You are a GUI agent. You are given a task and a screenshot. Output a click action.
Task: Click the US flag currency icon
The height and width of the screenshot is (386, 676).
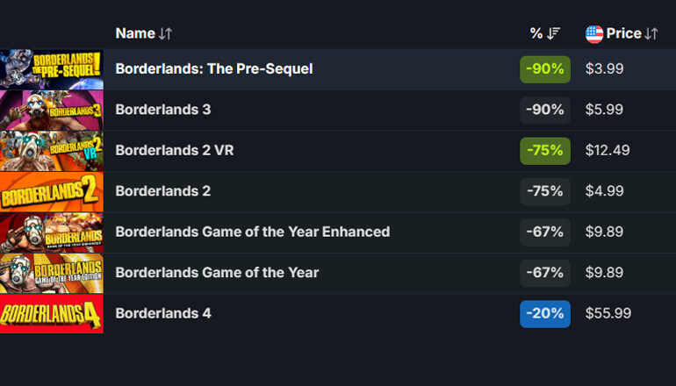594,33
